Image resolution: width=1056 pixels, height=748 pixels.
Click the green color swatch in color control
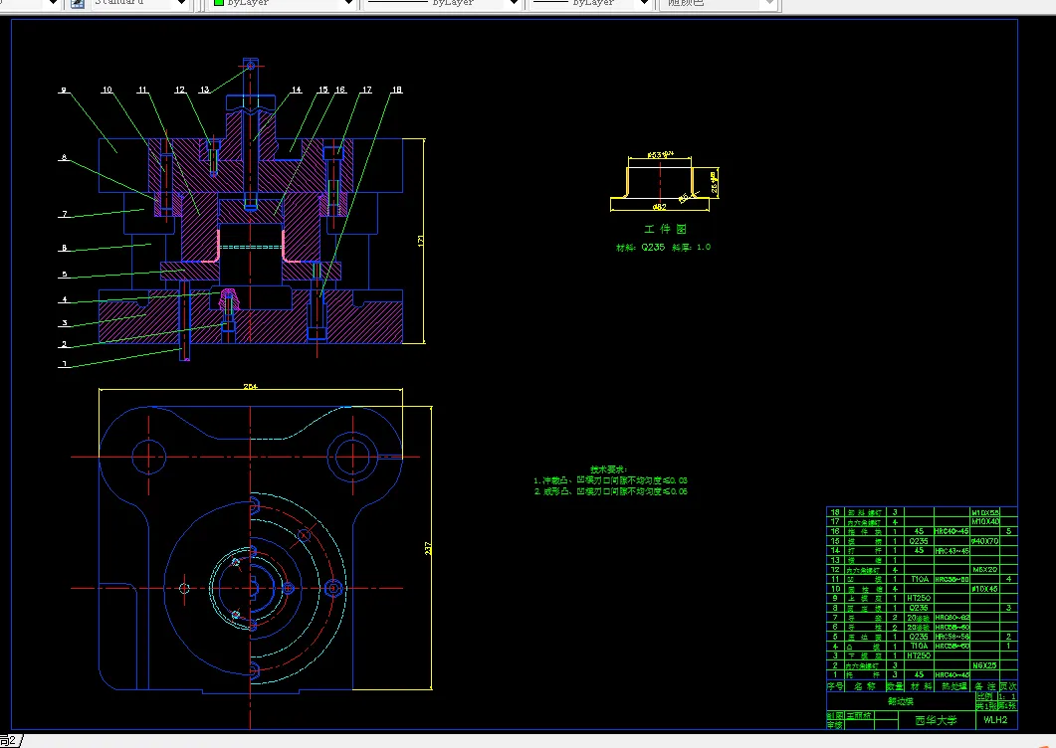[219, 3]
